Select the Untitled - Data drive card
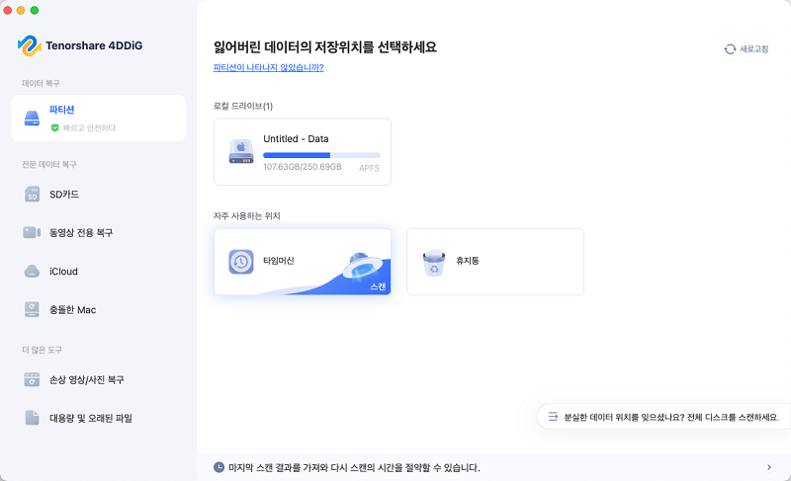This screenshot has width=791, height=481. coord(302,152)
